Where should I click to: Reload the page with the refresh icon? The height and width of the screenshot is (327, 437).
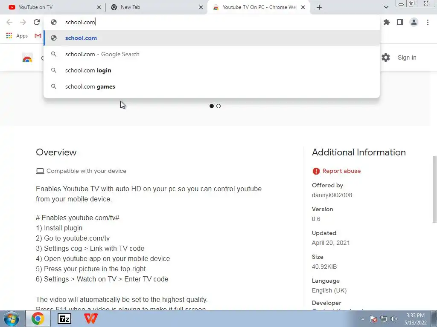coord(37,22)
